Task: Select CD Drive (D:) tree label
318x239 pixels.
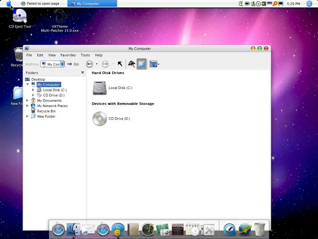Action: (54, 95)
